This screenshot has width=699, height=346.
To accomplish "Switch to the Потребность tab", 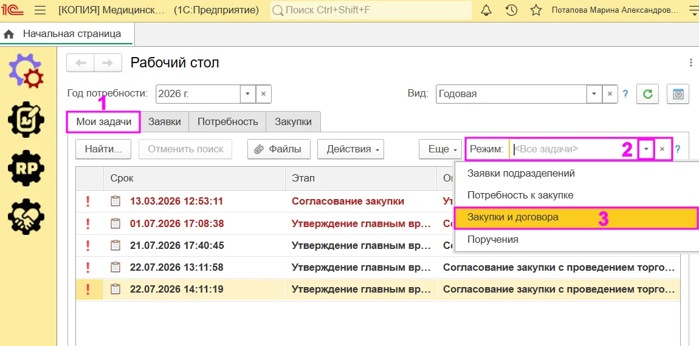I will (x=227, y=121).
